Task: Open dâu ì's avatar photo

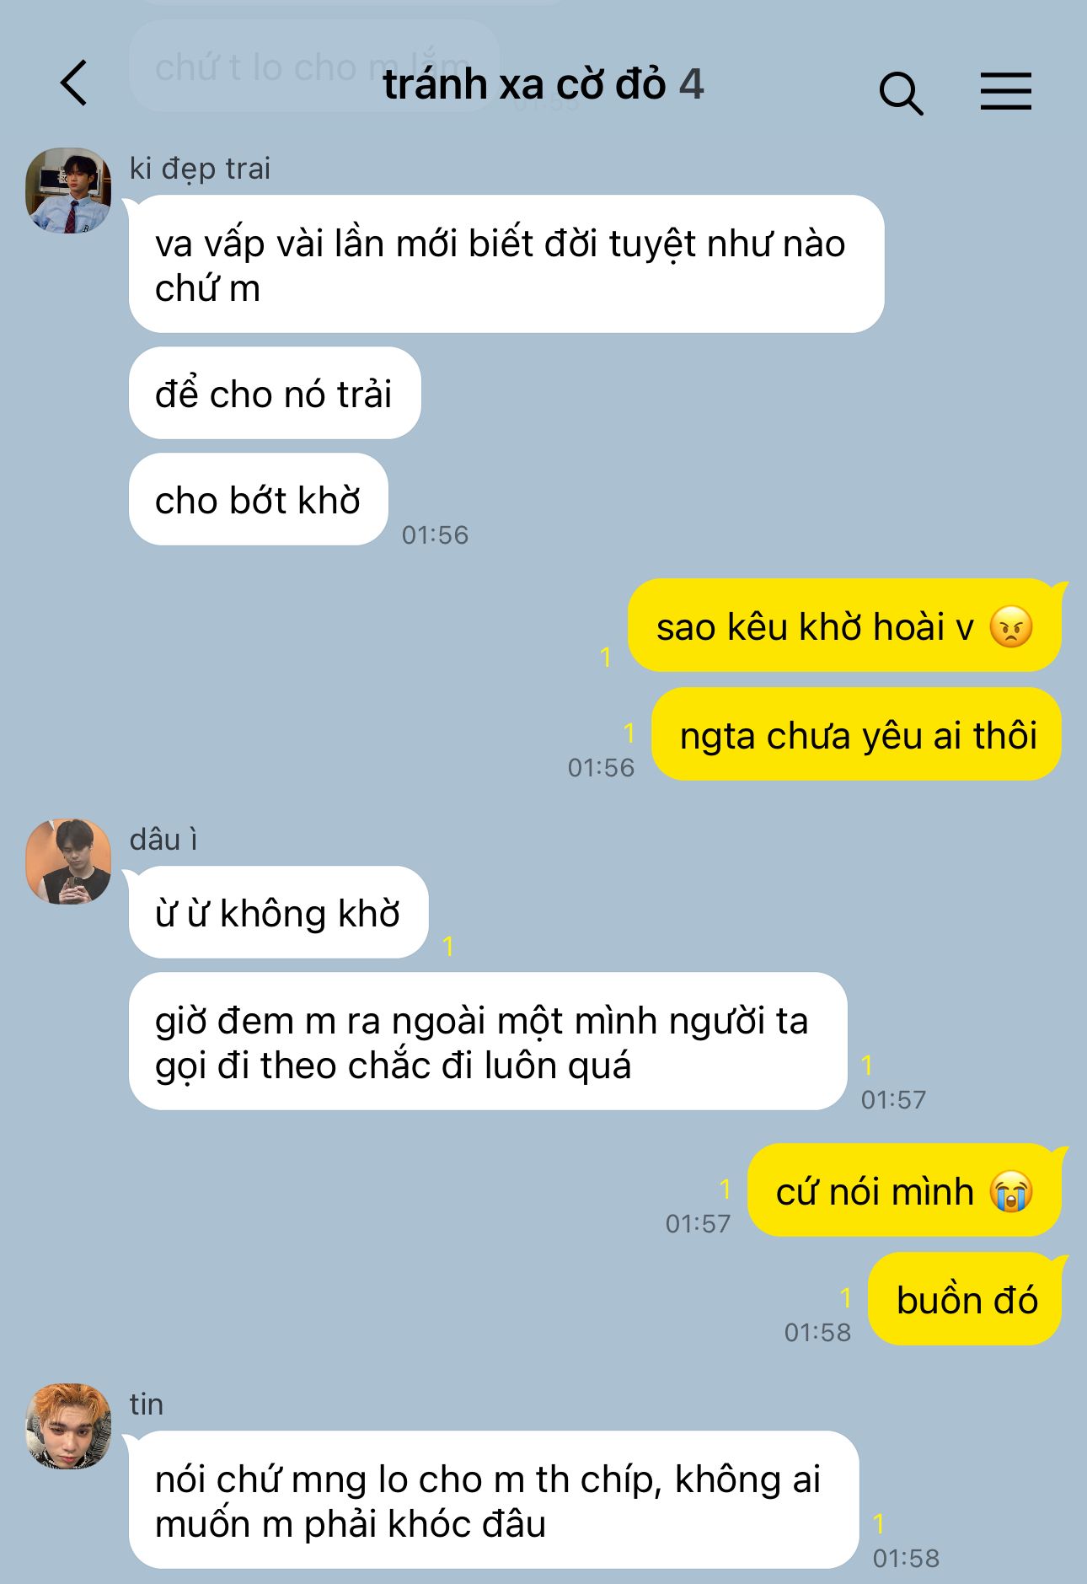Action: (x=68, y=861)
